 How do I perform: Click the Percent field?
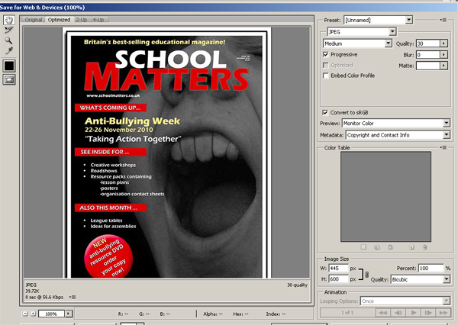431,269
